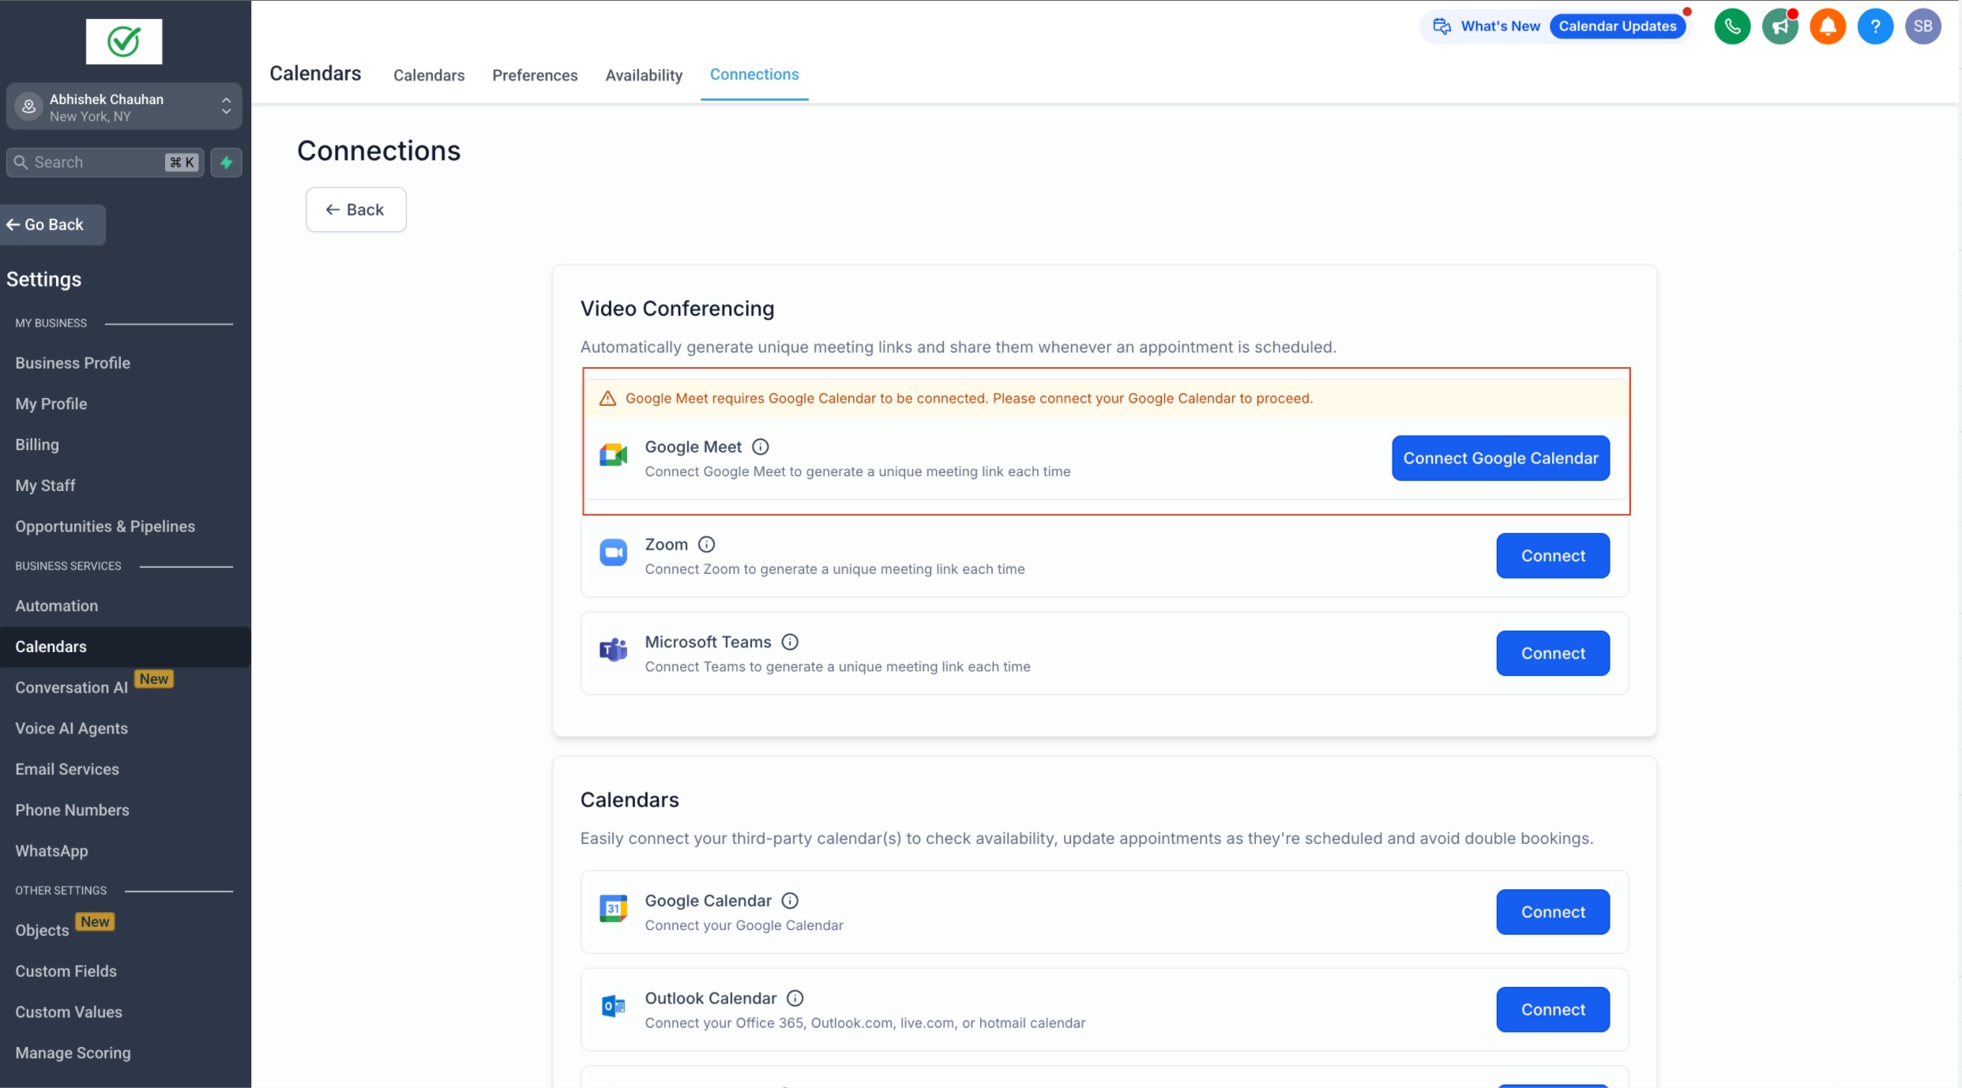Click the green lightning quick actions icon
This screenshot has width=1962, height=1088.
point(227,163)
